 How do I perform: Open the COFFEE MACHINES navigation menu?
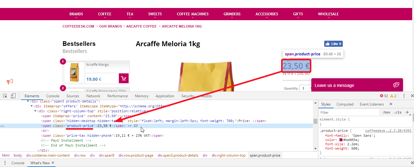(x=192, y=14)
